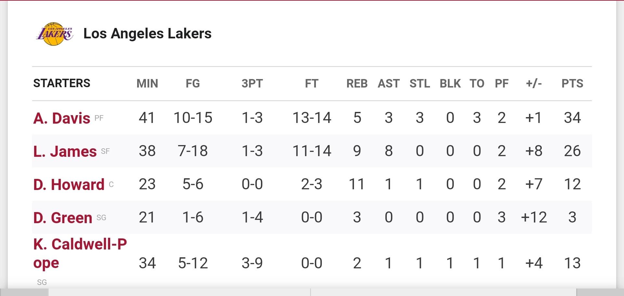Click D. Howard rebounds value 11
Viewport: 624px width, 296px height.
[357, 184]
